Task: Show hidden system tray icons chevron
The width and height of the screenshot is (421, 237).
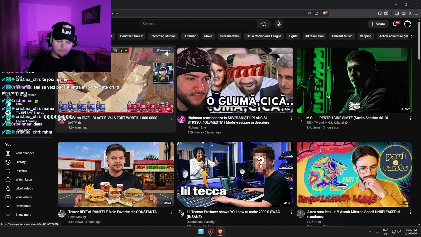Action: pos(370,232)
